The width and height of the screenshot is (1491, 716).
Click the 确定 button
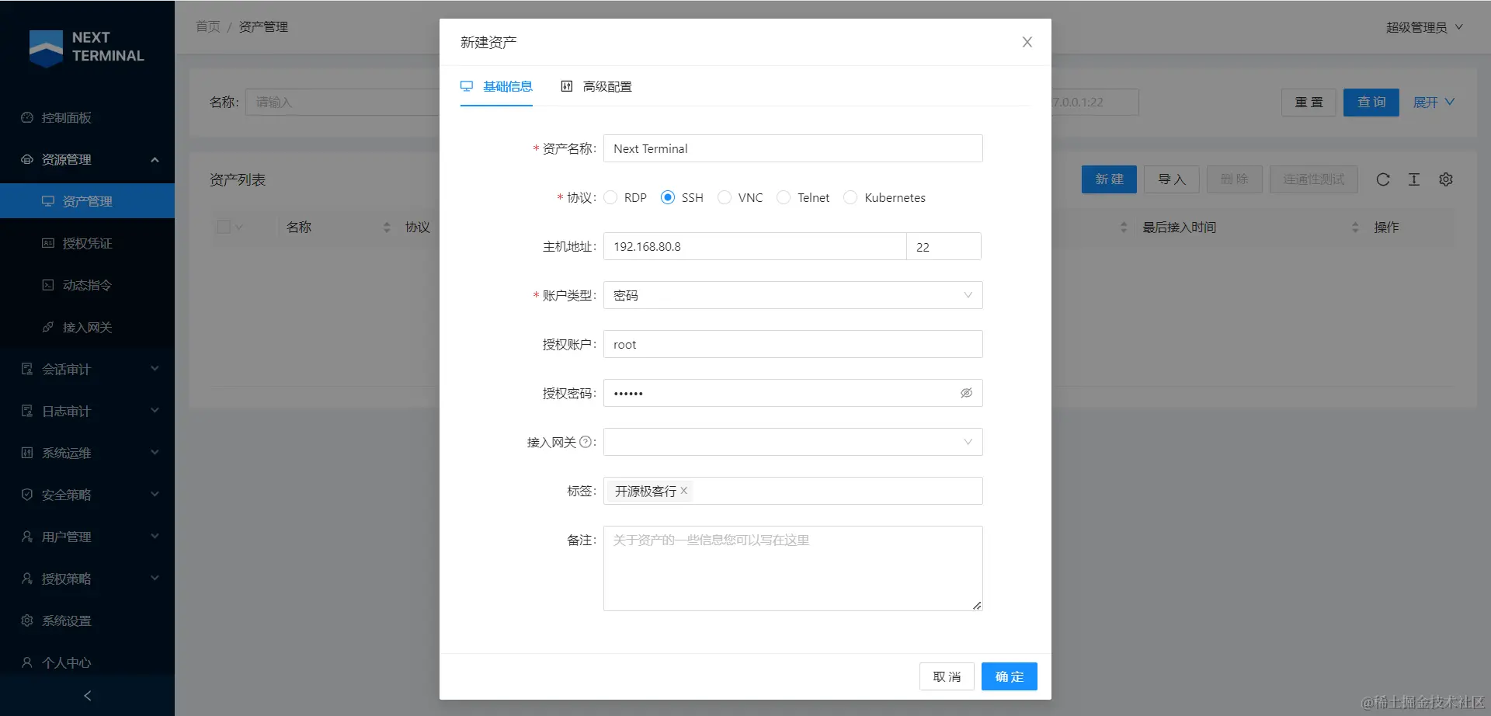click(1010, 676)
